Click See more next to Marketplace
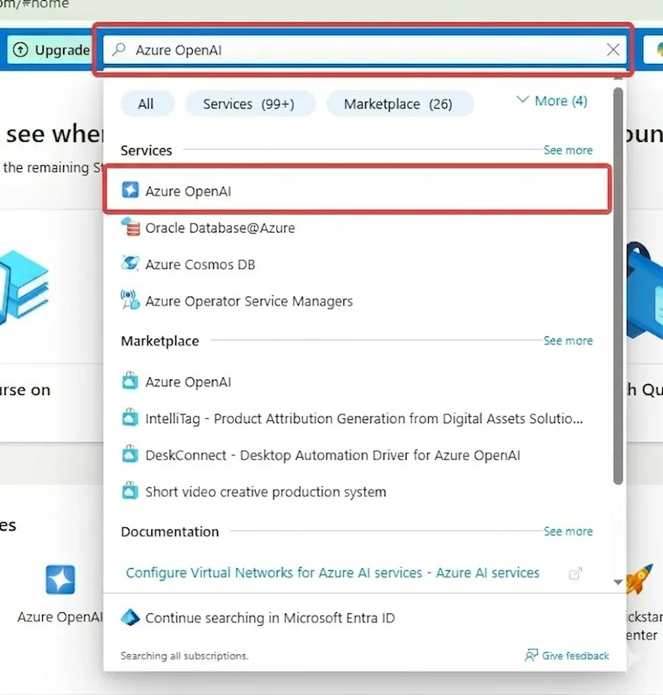Viewport: 663px width, 695px height. pyautogui.click(x=568, y=341)
